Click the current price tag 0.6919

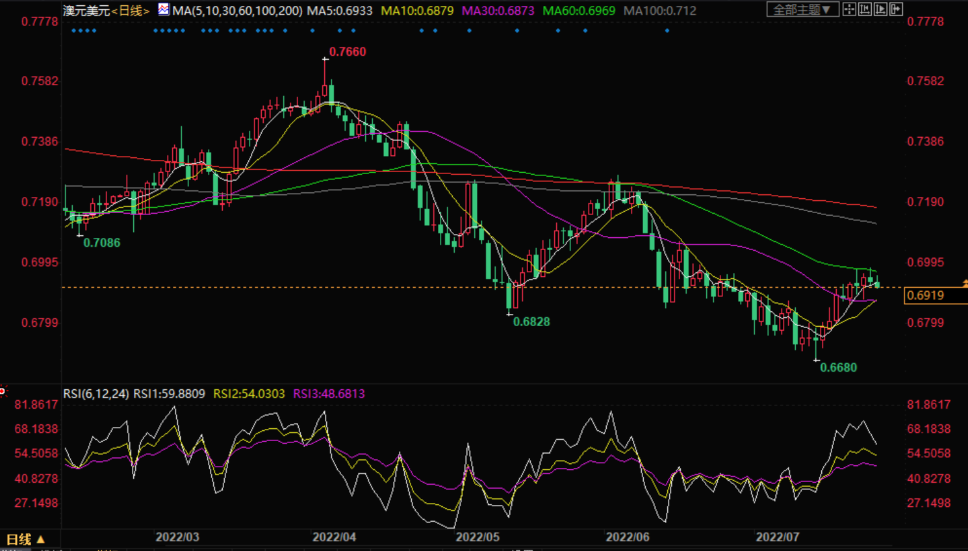coord(925,296)
